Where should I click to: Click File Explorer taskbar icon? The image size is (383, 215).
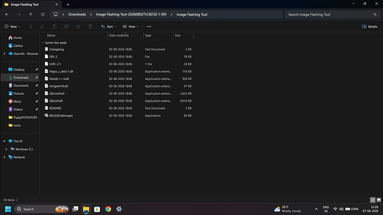click(86, 209)
